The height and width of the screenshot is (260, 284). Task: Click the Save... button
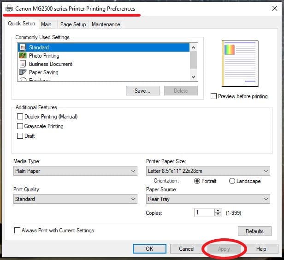click(x=142, y=91)
